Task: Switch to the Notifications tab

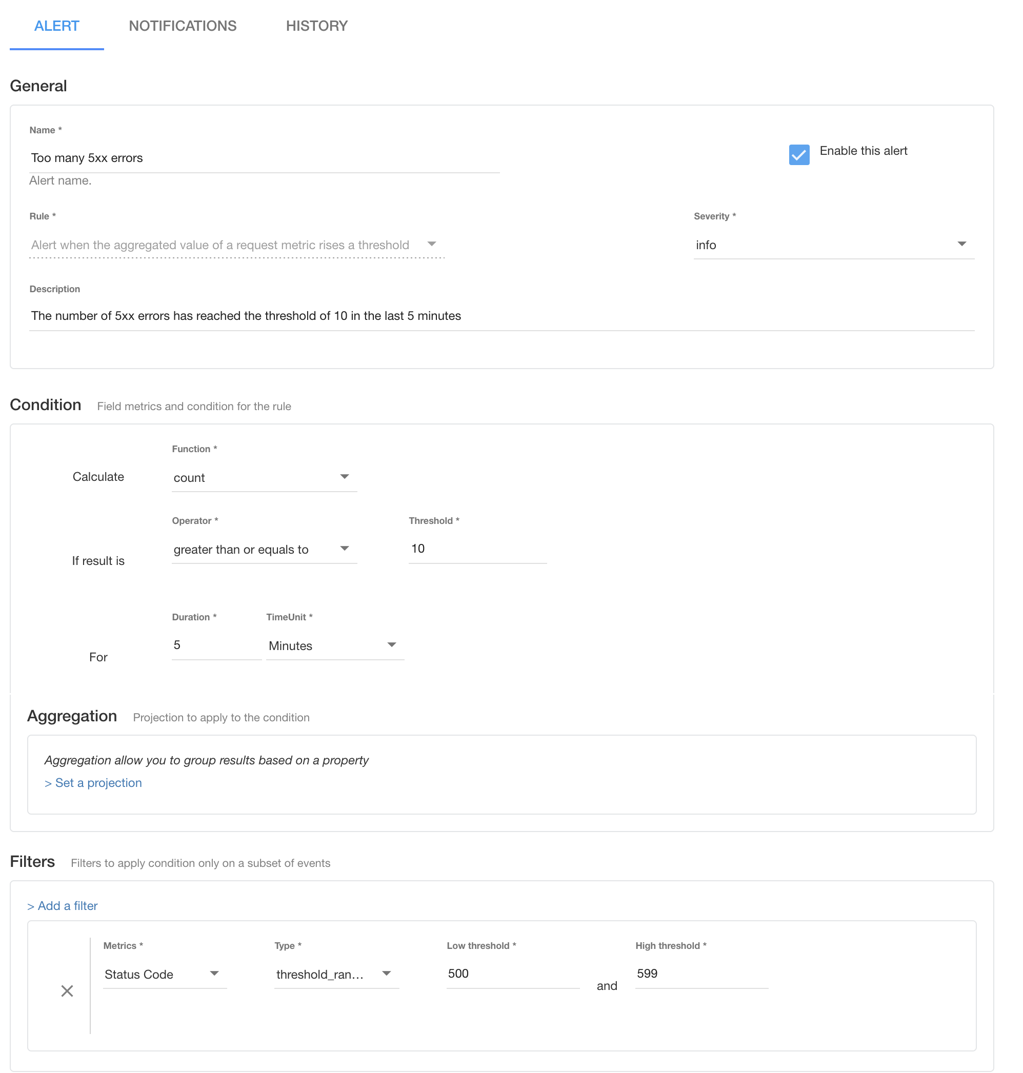Action: click(x=182, y=26)
